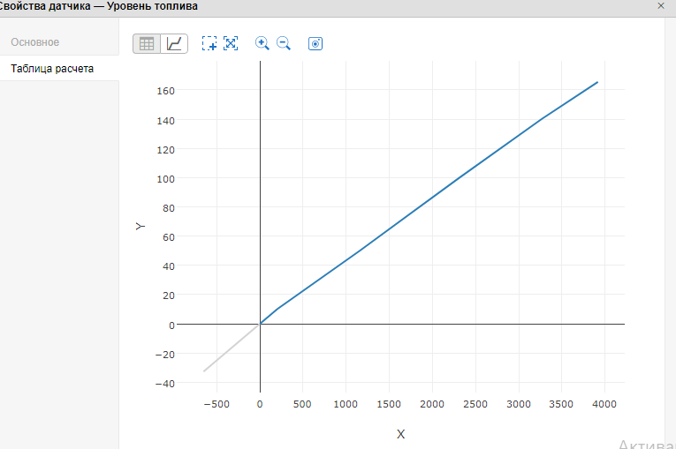
Task: Switch to chart view mode
Action: click(174, 43)
